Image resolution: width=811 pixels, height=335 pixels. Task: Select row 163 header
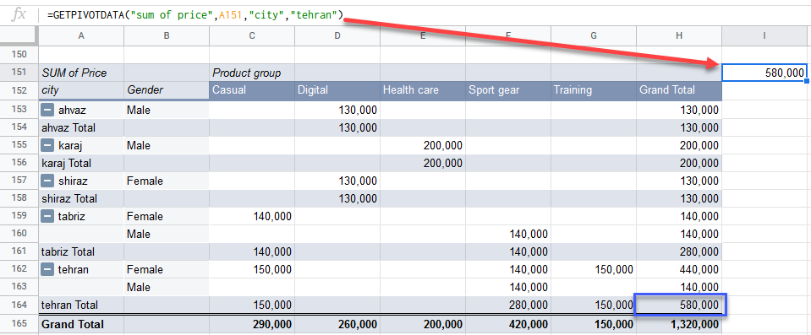tap(19, 288)
